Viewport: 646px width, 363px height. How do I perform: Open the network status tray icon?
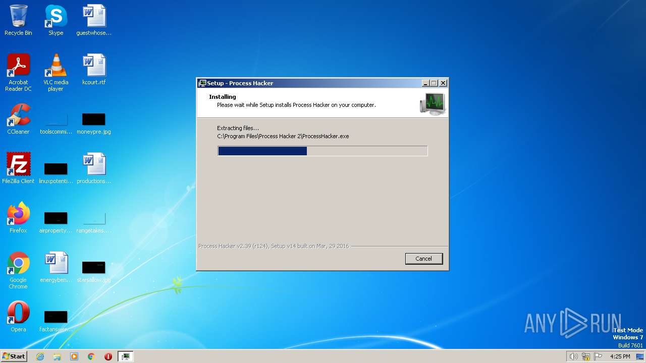[x=586, y=356]
